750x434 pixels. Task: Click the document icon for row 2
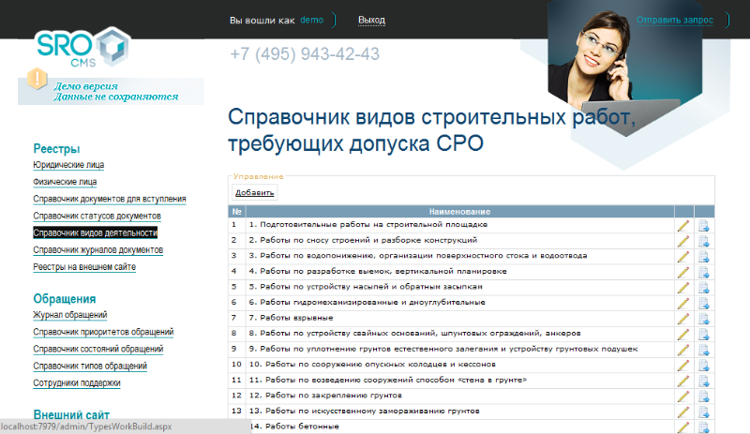(x=703, y=241)
